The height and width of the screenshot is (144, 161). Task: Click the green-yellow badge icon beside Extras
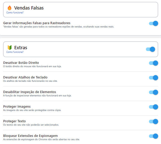[9, 47]
